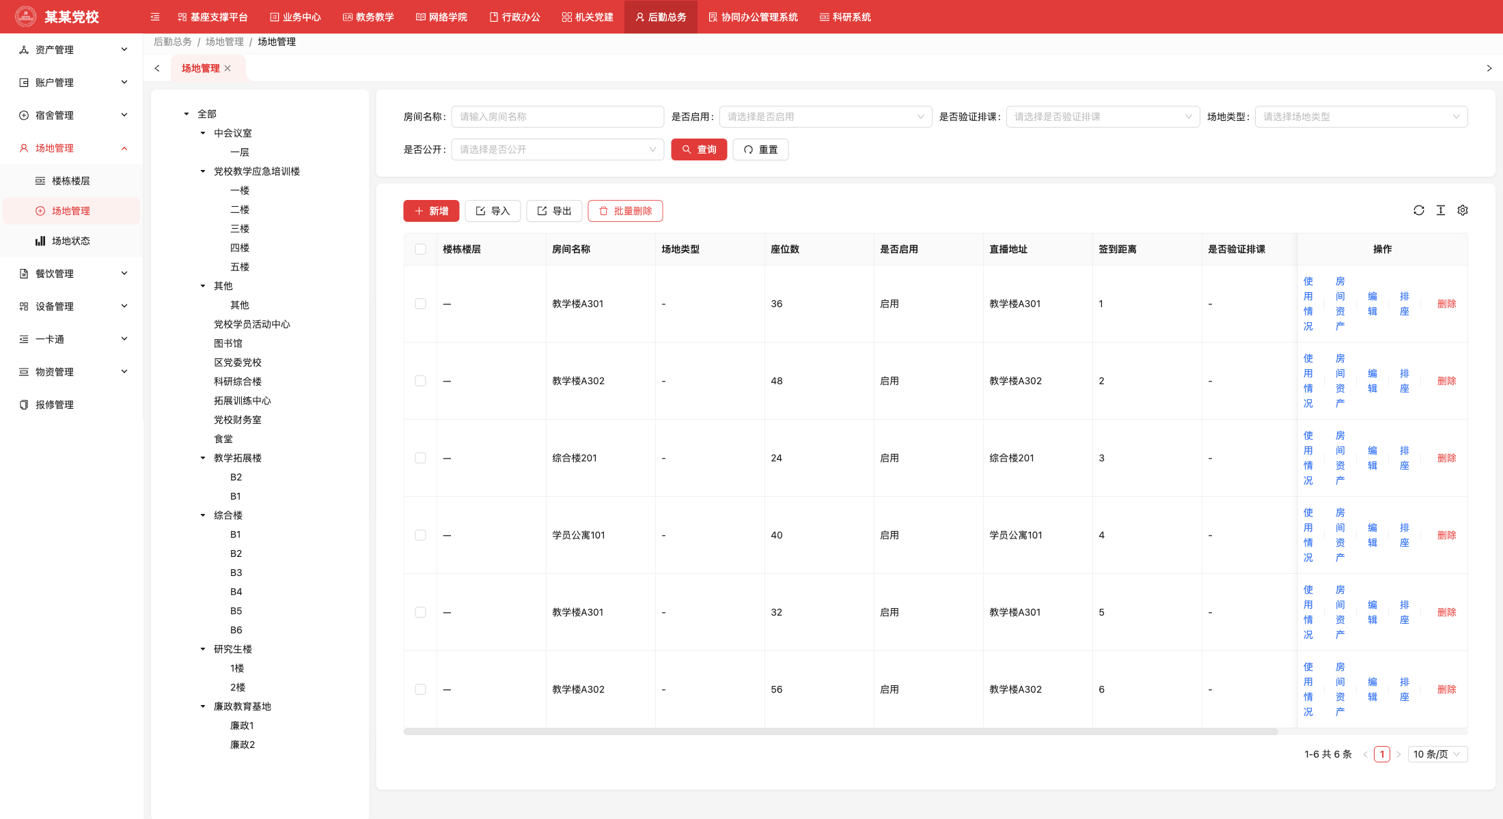Open 是否公开 dropdown

point(557,149)
